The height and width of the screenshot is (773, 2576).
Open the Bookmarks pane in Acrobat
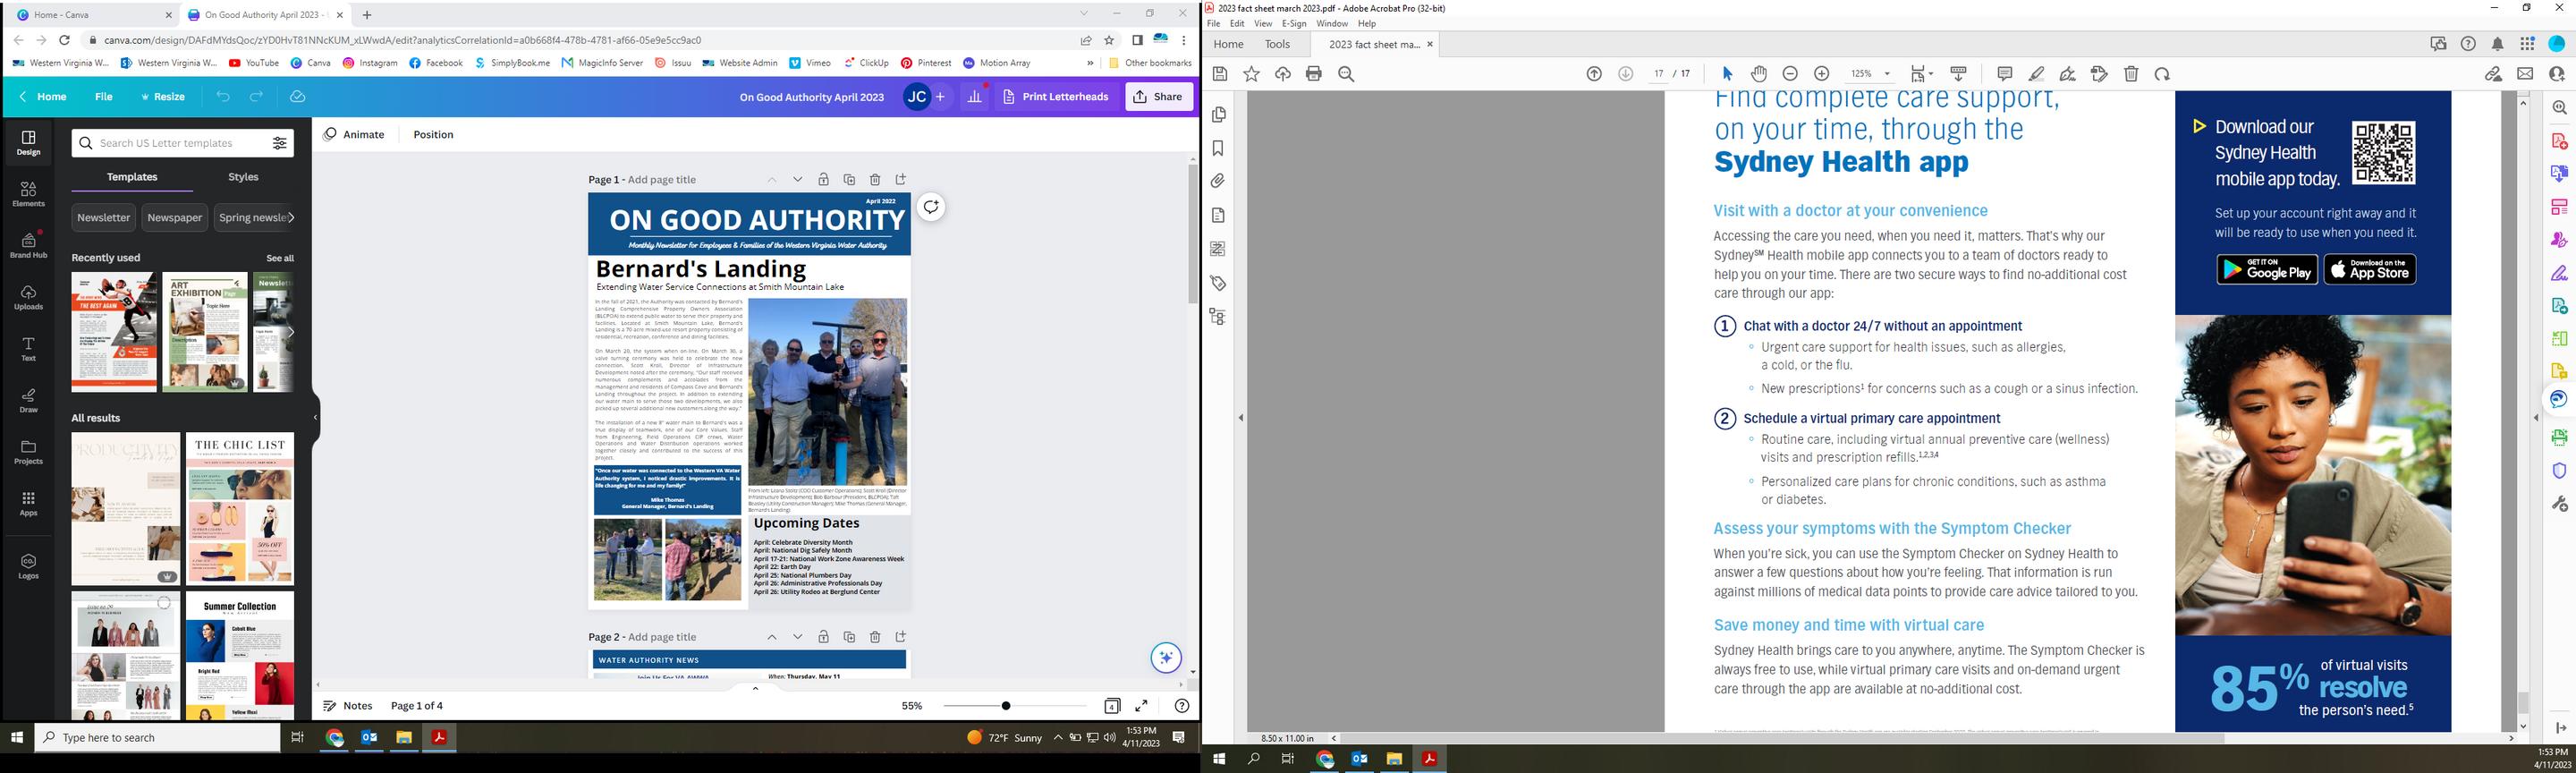pos(1218,148)
